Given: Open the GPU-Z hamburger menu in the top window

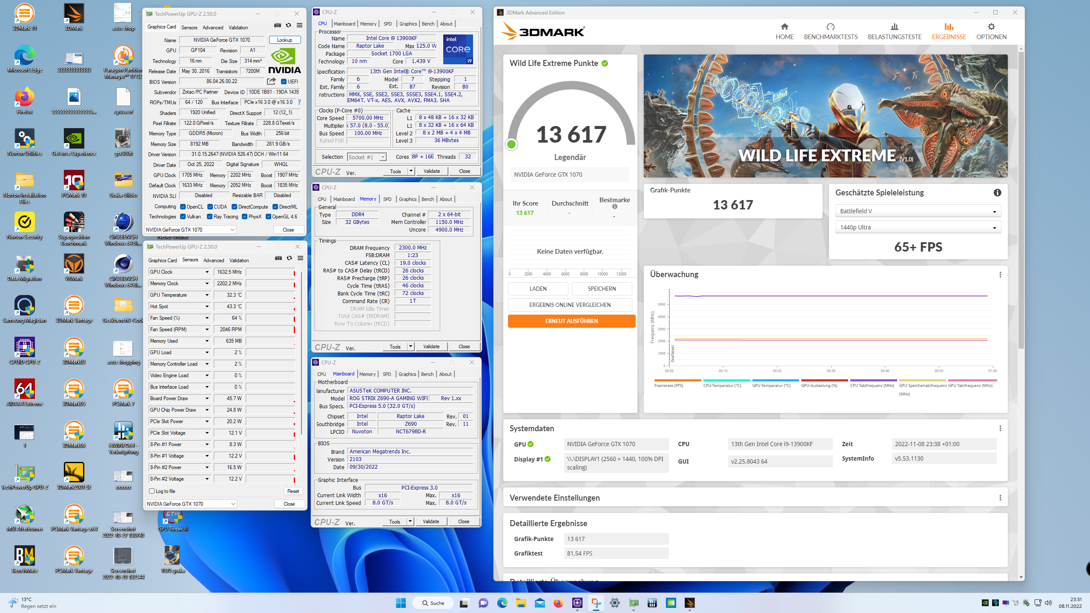Looking at the screenshot, I should coord(300,26).
